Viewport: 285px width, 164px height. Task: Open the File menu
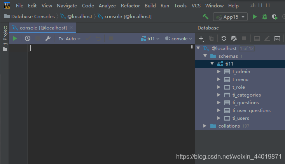(x=19, y=6)
